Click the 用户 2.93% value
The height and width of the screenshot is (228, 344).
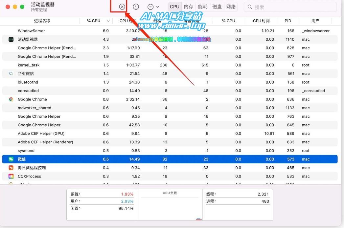[x=127, y=201]
